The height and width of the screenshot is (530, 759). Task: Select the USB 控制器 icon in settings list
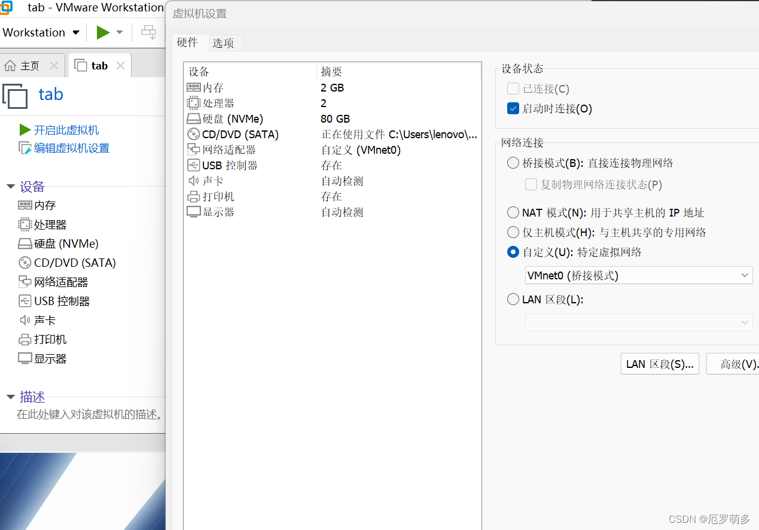[193, 165]
